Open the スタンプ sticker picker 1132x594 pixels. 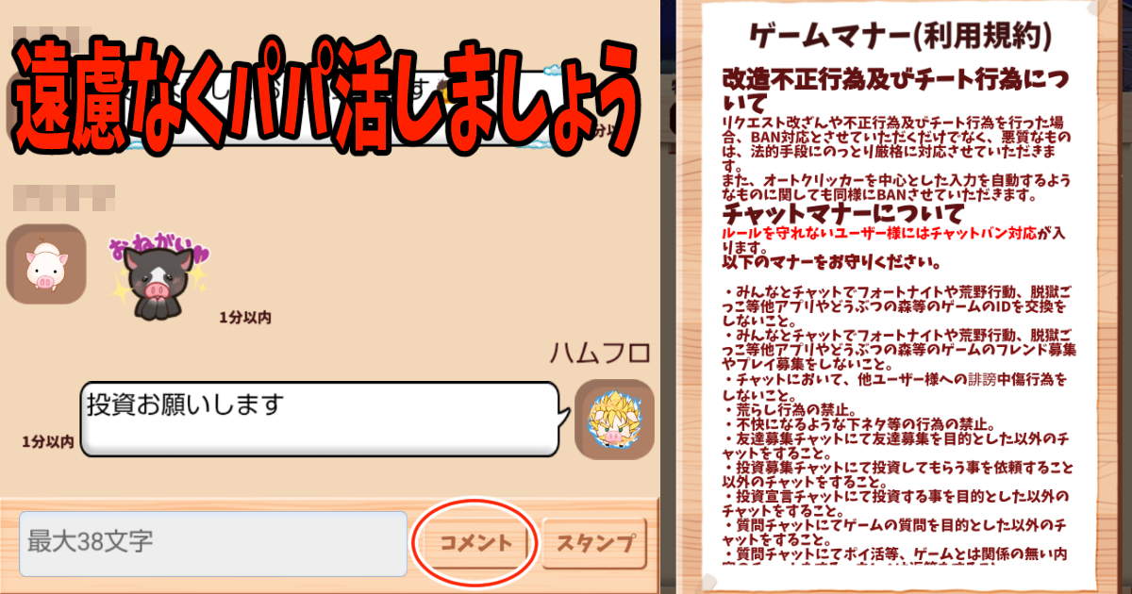pyautogui.click(x=595, y=544)
